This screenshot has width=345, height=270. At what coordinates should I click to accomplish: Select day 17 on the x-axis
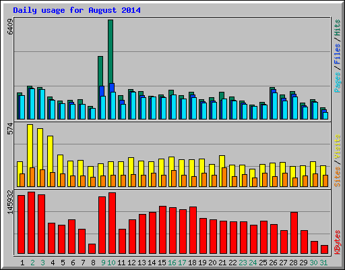[182, 263]
